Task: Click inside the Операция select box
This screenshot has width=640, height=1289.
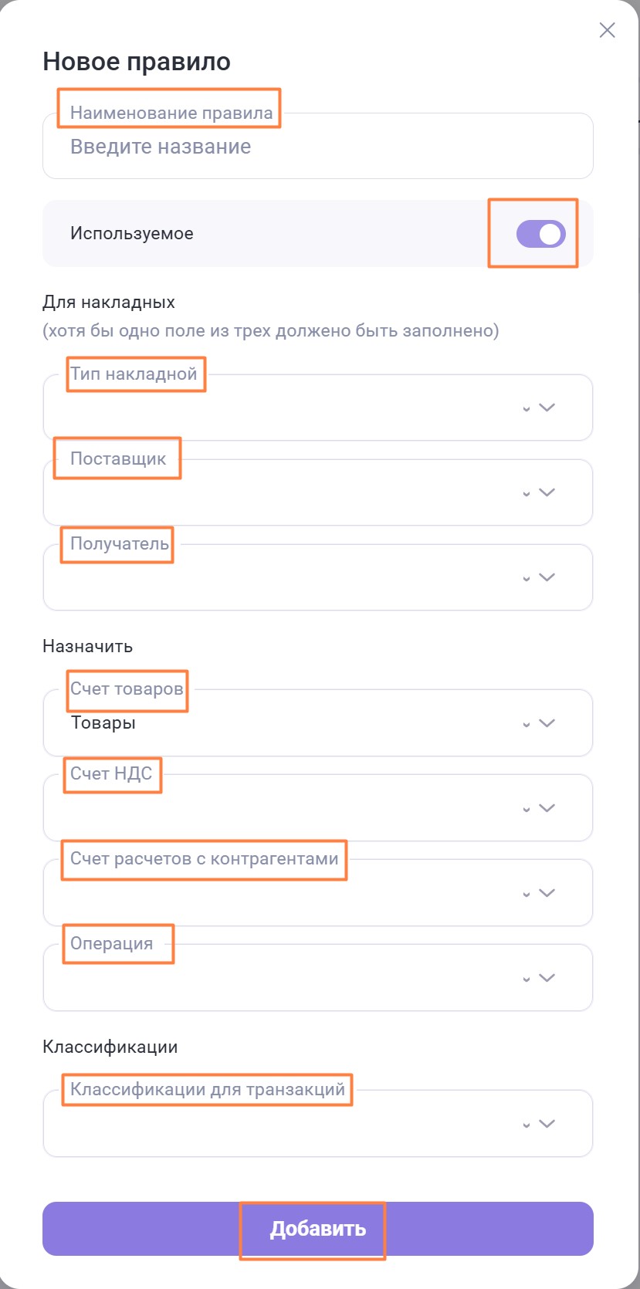Action: (278, 979)
